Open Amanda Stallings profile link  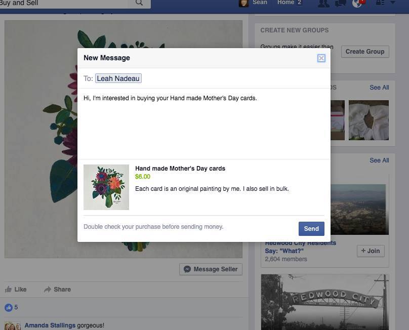click(50, 325)
